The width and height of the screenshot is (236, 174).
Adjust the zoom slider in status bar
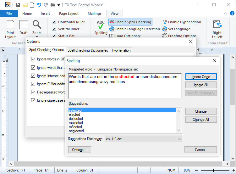click(x=214, y=170)
